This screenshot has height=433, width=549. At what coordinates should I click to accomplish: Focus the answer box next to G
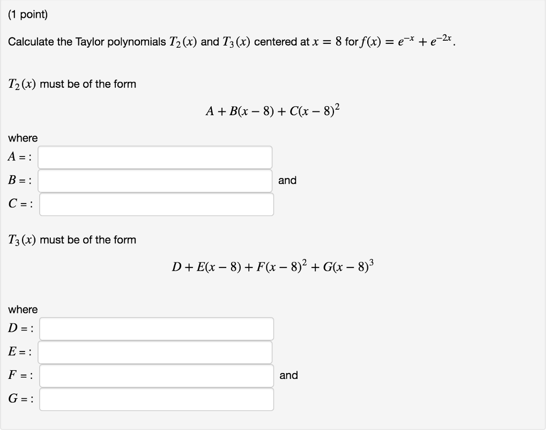[157, 399]
